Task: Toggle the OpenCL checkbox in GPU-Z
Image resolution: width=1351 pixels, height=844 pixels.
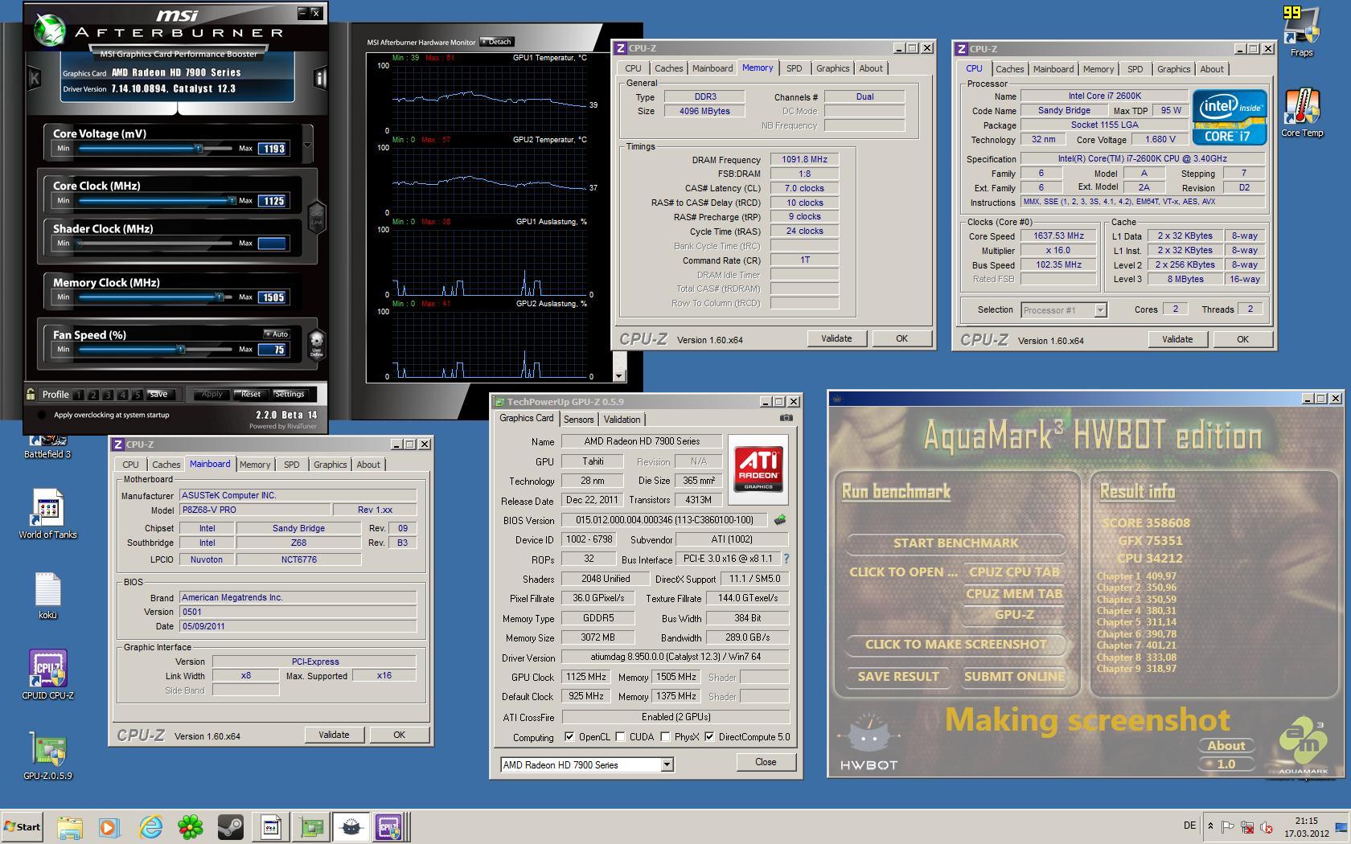Action: point(569,737)
